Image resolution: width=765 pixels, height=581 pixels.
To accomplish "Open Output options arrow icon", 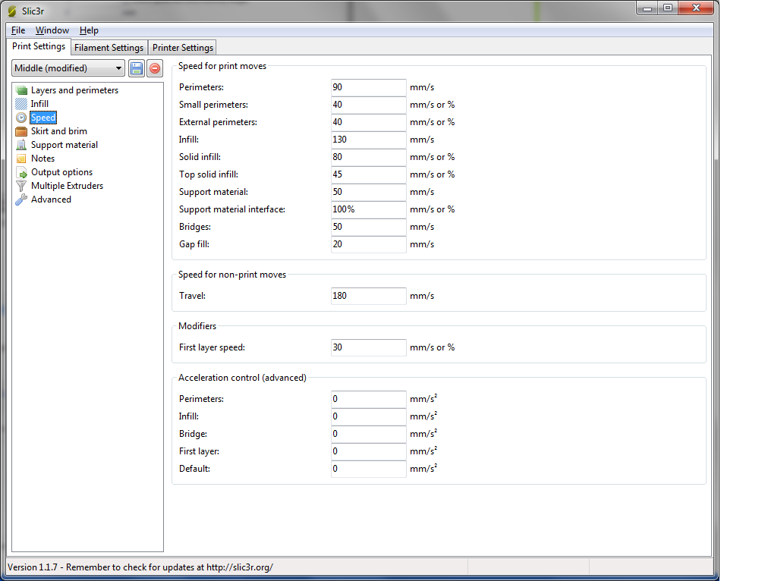I will [x=21, y=172].
